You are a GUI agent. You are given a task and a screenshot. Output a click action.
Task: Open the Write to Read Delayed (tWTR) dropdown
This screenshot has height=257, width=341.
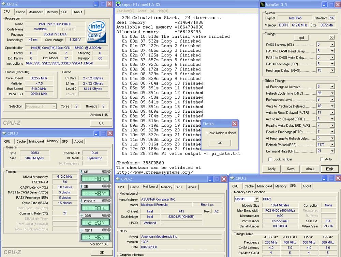pos(332,112)
